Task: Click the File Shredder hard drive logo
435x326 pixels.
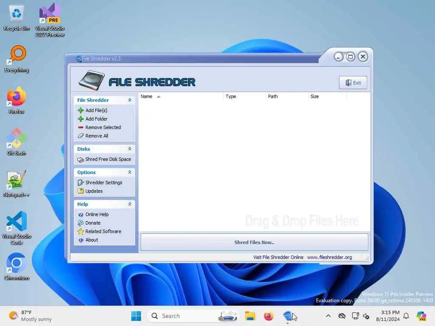Action: tap(92, 81)
